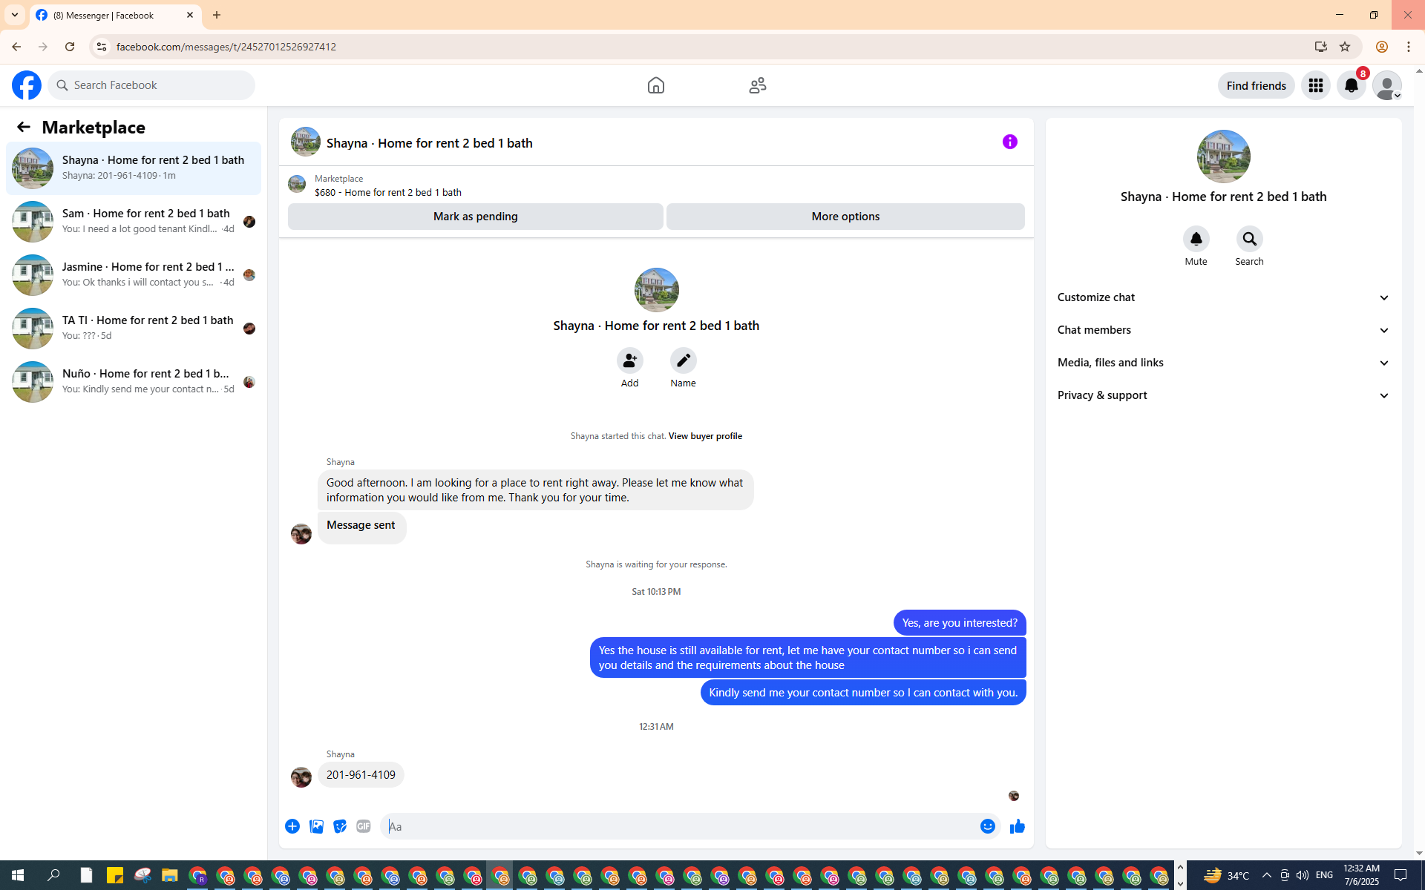Screen dimensions: 1425x890
Task: Click the thumbs-up like send icon
Action: pyautogui.click(x=1017, y=826)
